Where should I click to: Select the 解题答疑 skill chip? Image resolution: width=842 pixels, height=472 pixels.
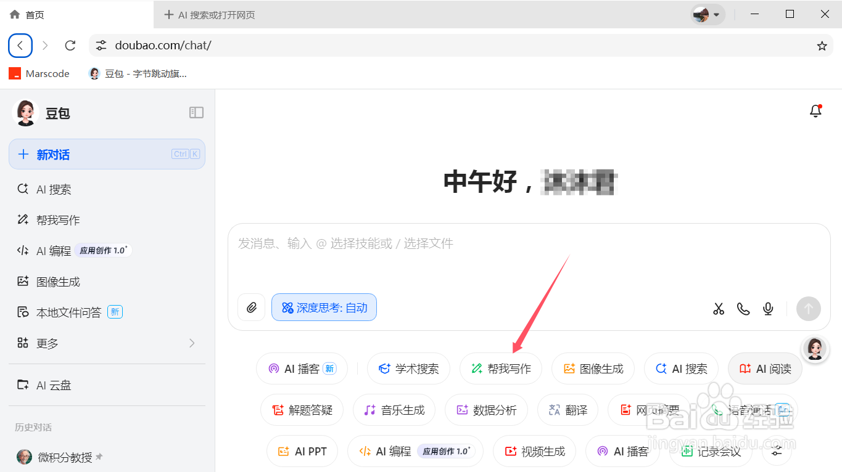302,410
